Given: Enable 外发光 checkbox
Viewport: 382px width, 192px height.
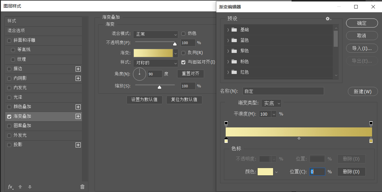Looking at the screenshot, I should click(9, 136).
